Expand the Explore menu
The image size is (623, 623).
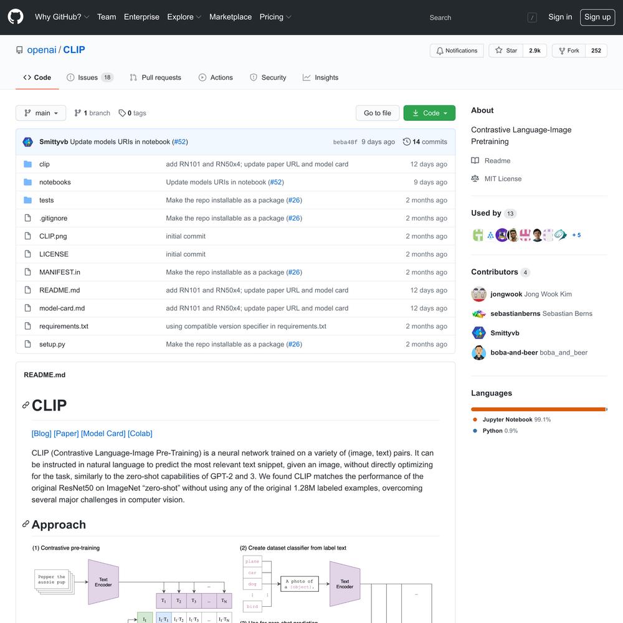point(184,17)
